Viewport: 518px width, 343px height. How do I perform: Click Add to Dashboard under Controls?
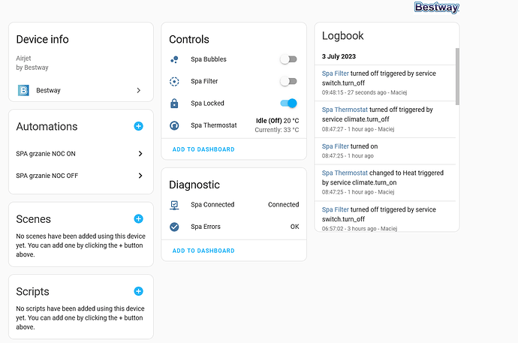[x=203, y=149]
